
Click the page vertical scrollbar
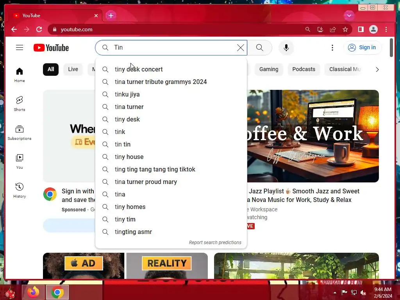(391, 47)
